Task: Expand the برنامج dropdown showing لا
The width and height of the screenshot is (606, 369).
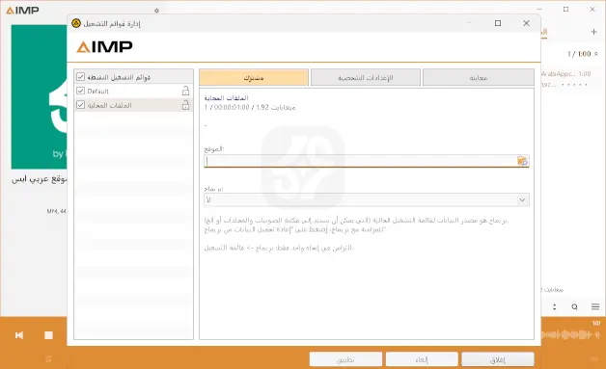Action: click(367, 200)
